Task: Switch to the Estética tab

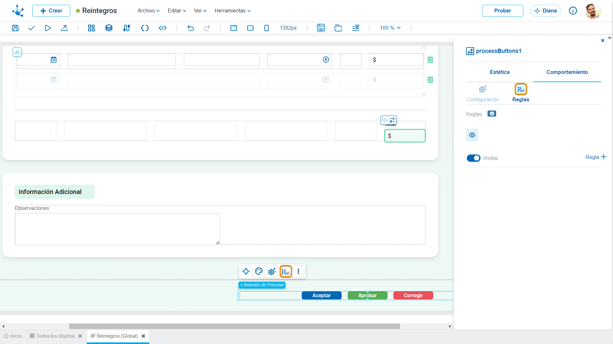Action: tap(500, 72)
